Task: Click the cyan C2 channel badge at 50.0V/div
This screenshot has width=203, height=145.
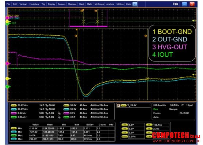Action: (14, 109)
